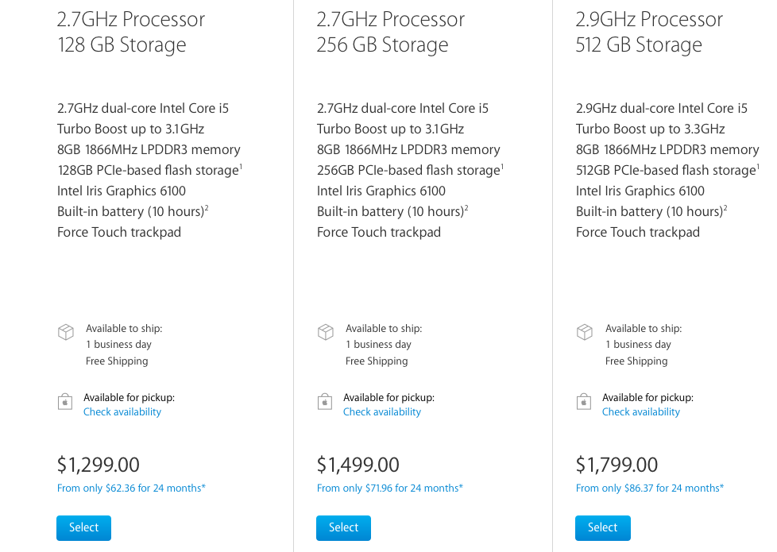Click the Apple bag pickup icon under 512 GB model
This screenshot has width=777, height=552.
[584, 401]
